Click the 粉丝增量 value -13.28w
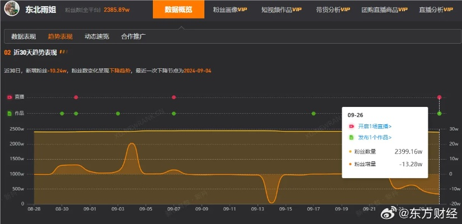 (x=410, y=164)
